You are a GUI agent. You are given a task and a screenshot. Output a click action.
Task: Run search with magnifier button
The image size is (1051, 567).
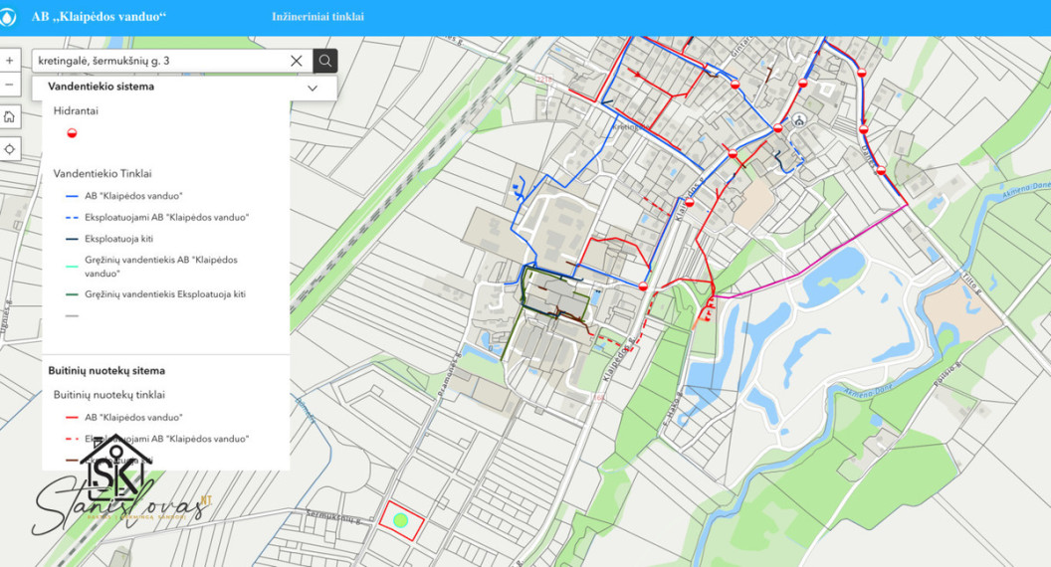point(325,61)
